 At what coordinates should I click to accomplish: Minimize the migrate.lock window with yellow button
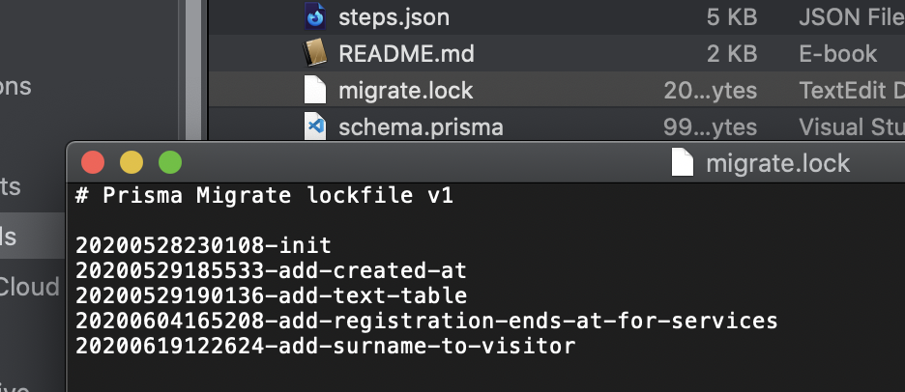coord(131,162)
